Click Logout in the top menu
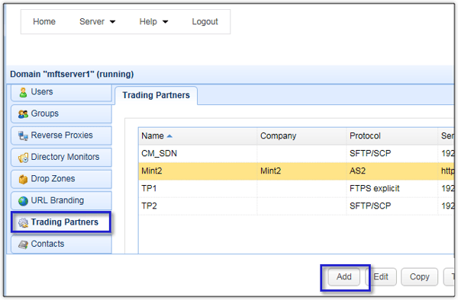The height and width of the screenshot is (300, 458). pyautogui.click(x=205, y=21)
